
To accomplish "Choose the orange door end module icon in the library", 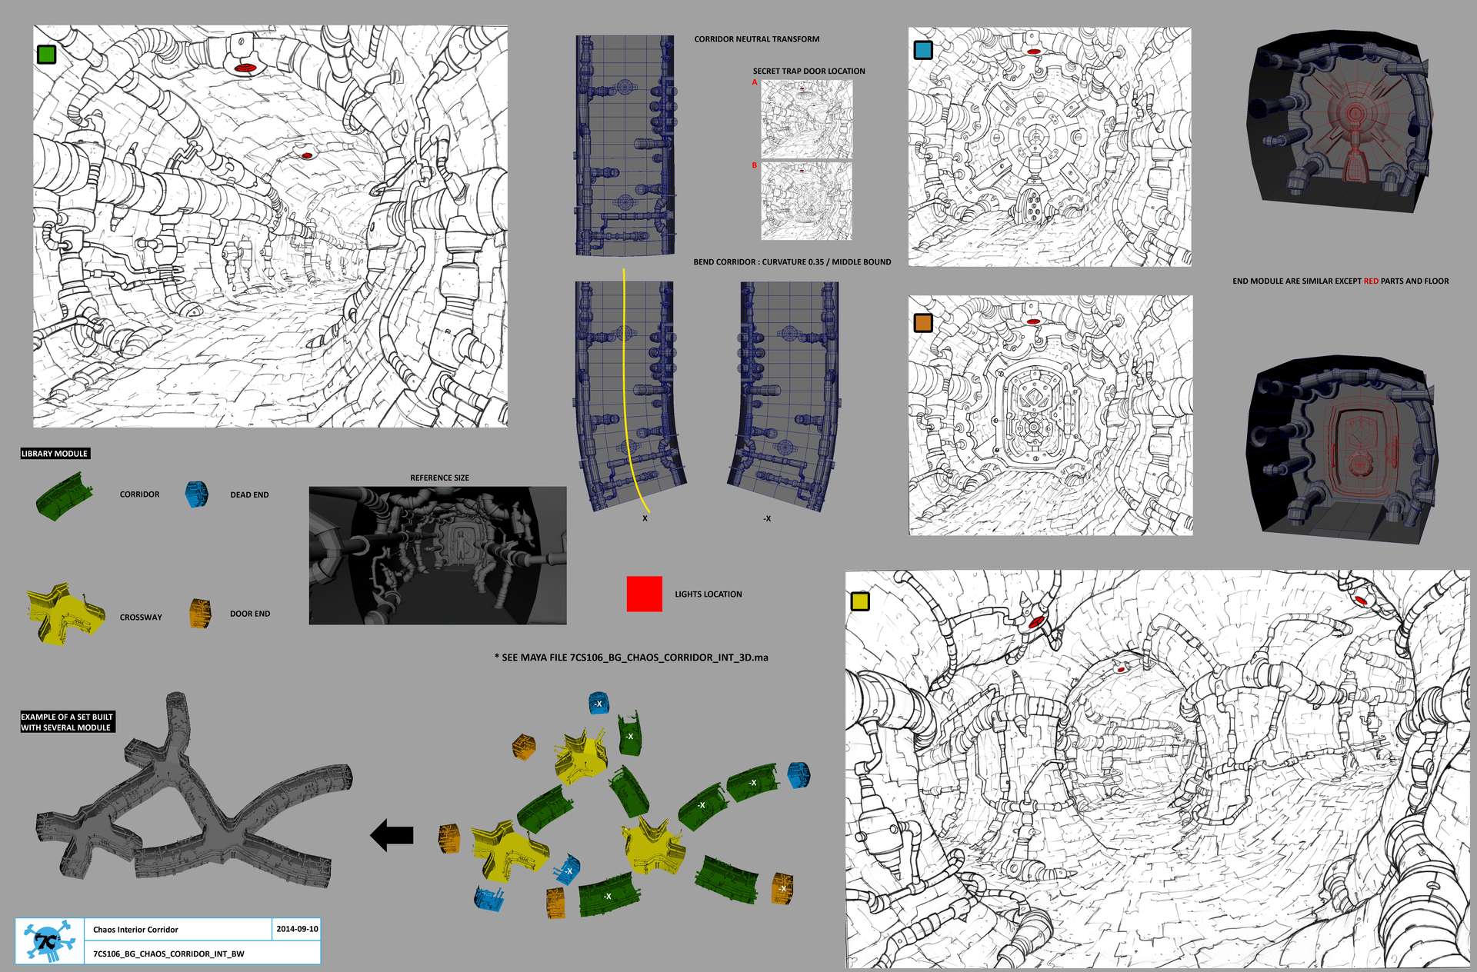I will click(200, 614).
